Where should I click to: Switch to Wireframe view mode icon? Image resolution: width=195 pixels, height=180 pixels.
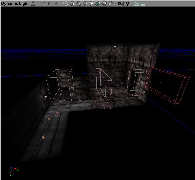pyautogui.click(x=72, y=4)
